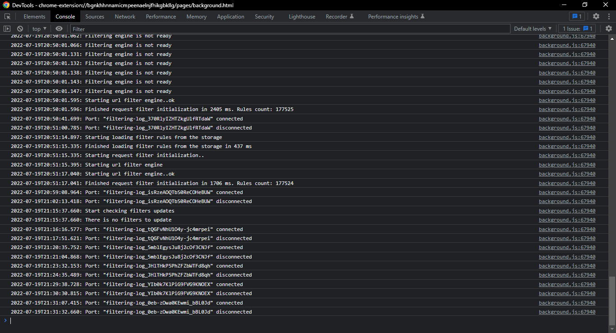
Task: Switch to the Network tab
Action: (125, 16)
